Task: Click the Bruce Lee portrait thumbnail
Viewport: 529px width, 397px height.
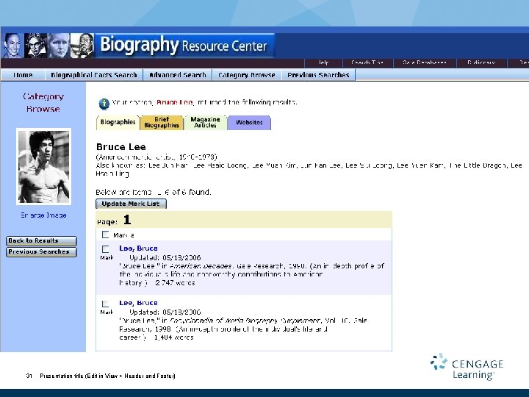Action: 43,166
